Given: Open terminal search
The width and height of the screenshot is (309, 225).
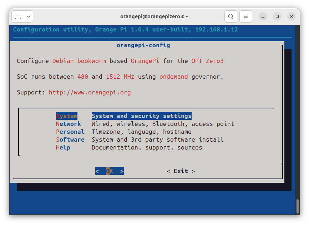Looking at the screenshot, I should tap(231, 16).
